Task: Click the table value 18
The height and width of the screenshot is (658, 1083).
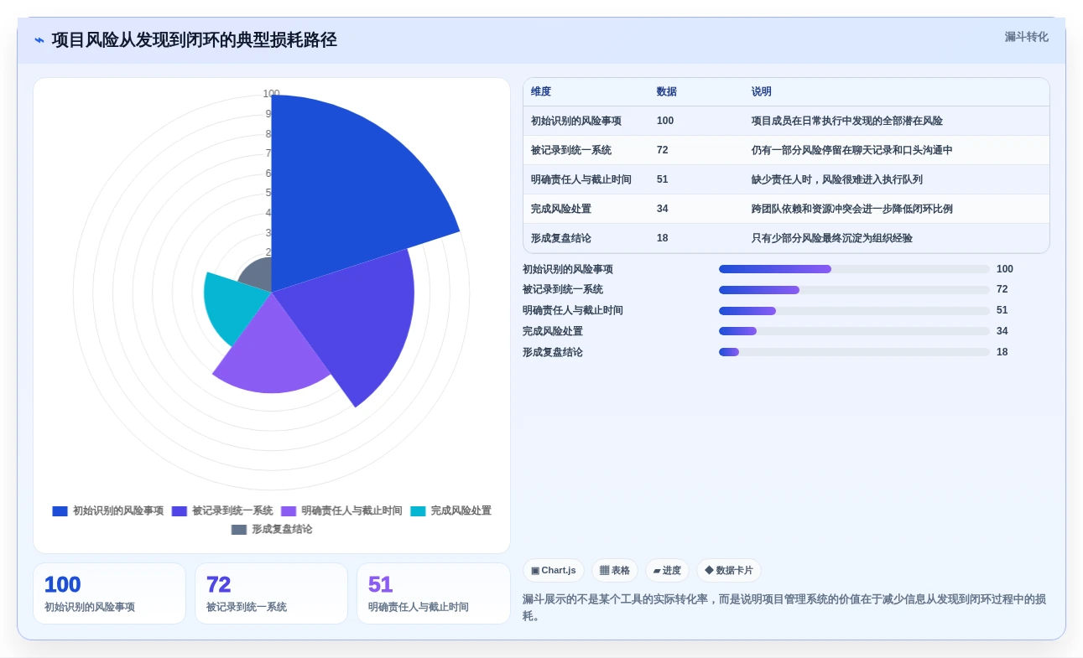Action: coord(663,238)
